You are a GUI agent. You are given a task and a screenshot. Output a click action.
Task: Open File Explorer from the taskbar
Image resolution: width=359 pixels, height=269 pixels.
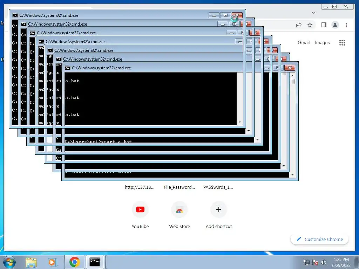click(x=31, y=262)
